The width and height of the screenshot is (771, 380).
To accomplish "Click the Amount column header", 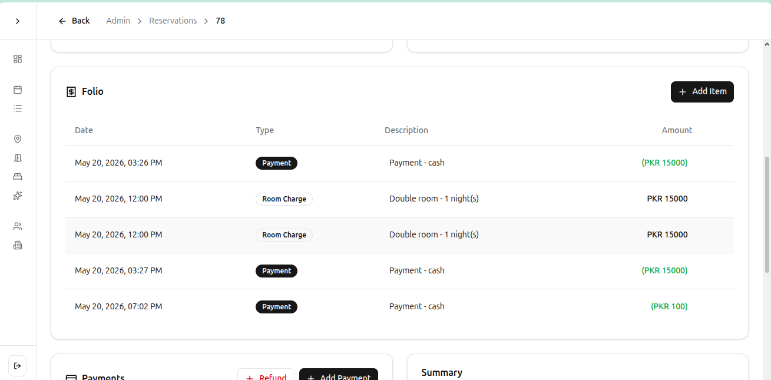I will pos(677,130).
